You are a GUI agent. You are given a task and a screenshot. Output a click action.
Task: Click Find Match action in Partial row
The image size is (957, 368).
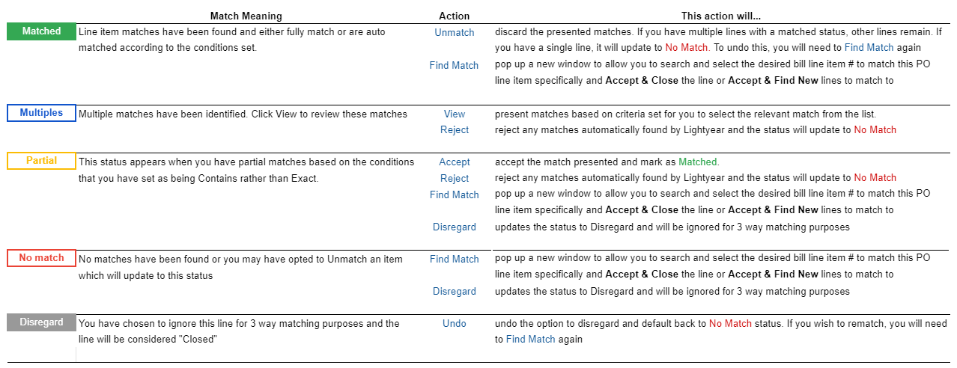pyautogui.click(x=454, y=194)
